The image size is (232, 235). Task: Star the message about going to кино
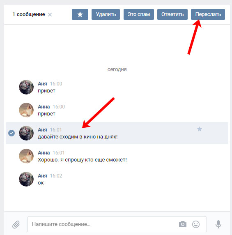(x=199, y=129)
